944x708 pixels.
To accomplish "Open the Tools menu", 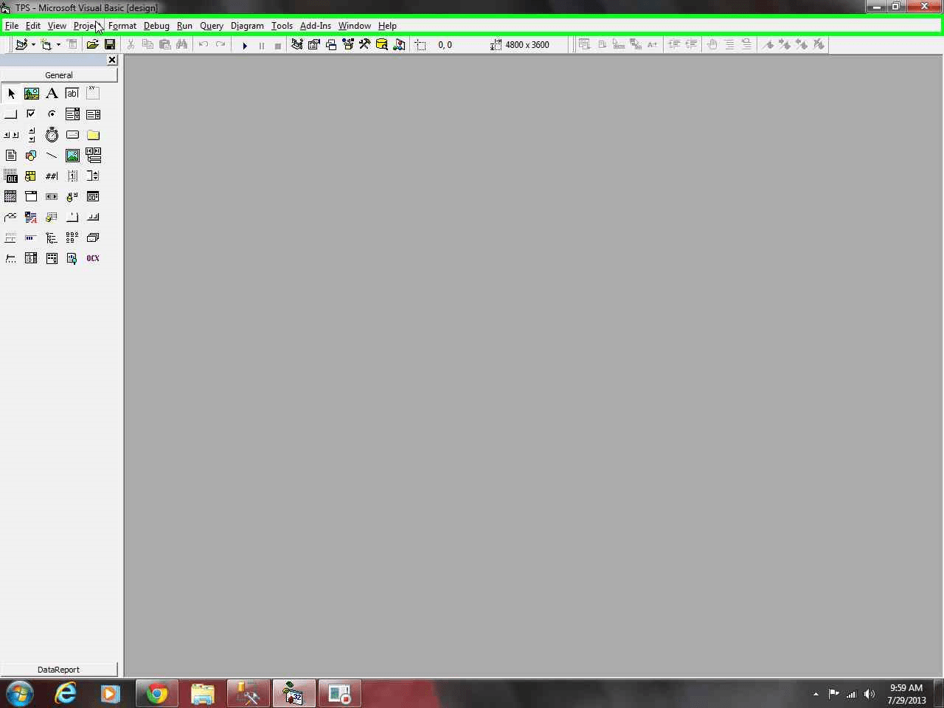I will (x=282, y=26).
